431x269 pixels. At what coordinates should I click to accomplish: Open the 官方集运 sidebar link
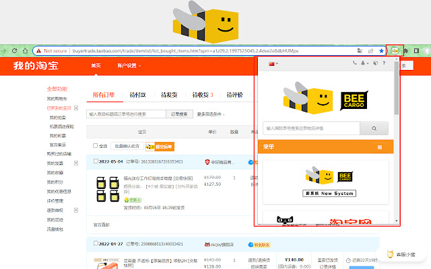click(x=58, y=145)
